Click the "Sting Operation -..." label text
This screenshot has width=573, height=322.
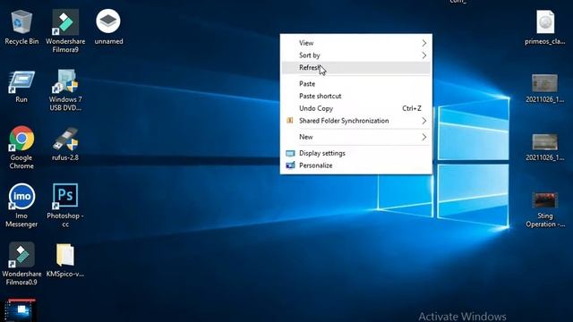[545, 220]
